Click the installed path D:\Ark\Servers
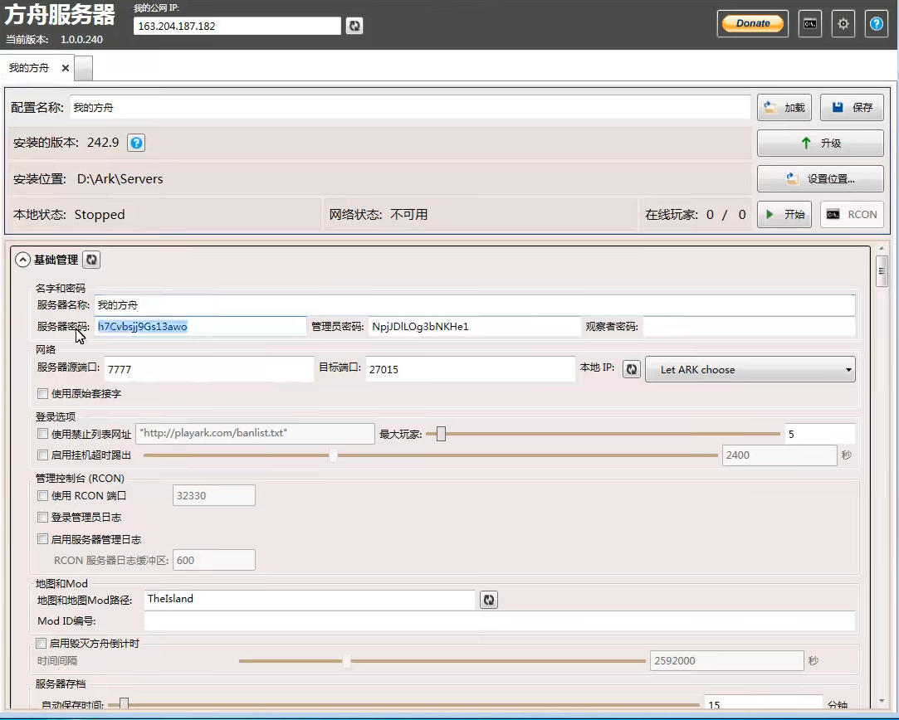The image size is (899, 720). tap(120, 178)
